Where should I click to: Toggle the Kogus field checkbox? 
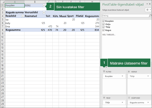(x=103, y=30)
